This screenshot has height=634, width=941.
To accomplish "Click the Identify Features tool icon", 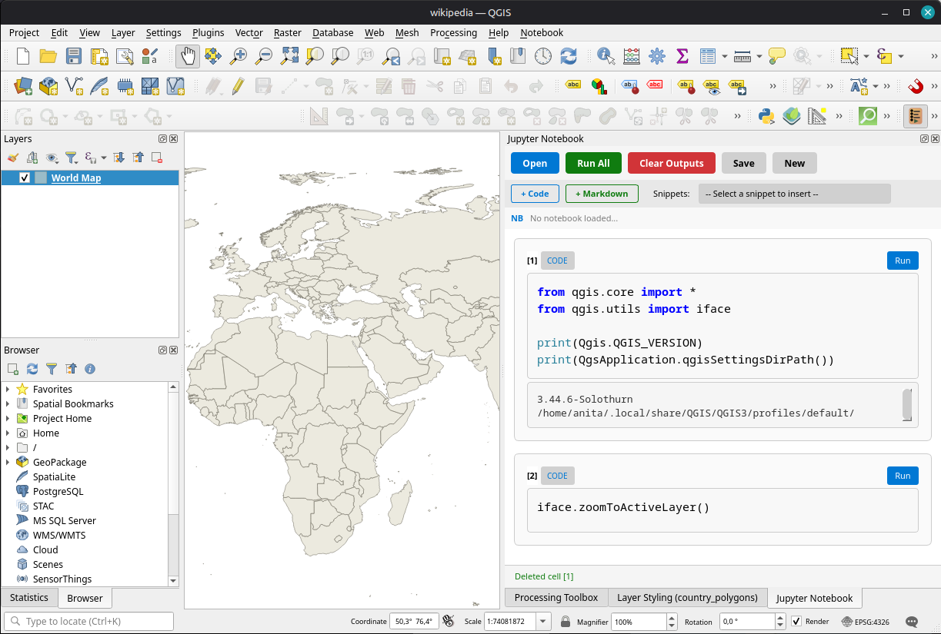I will (606, 56).
